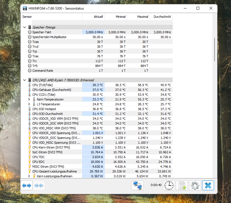This screenshot has width=231, height=203.
Task: Collapse the CPU AMD Ryzen 7 7800X3D group
Action: (x=24, y=80)
